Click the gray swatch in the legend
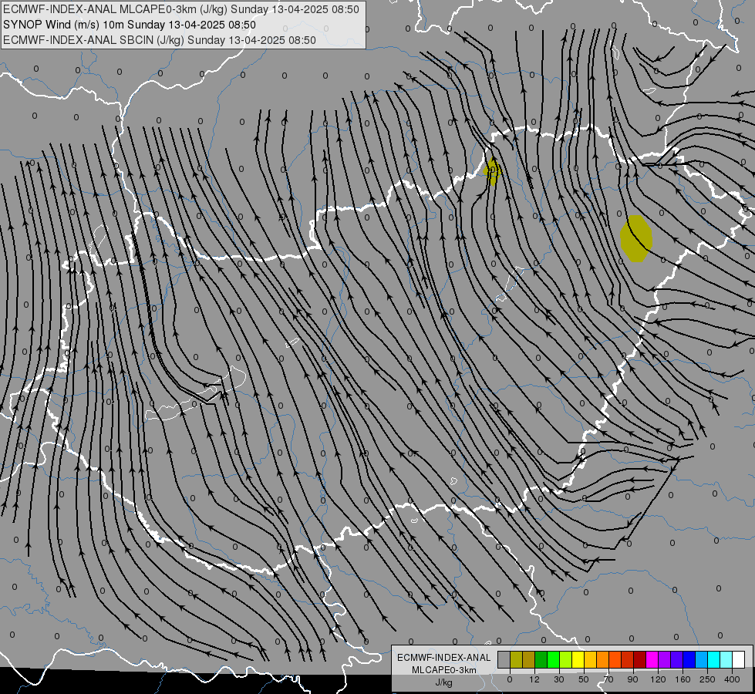755x694 pixels. [x=504, y=660]
